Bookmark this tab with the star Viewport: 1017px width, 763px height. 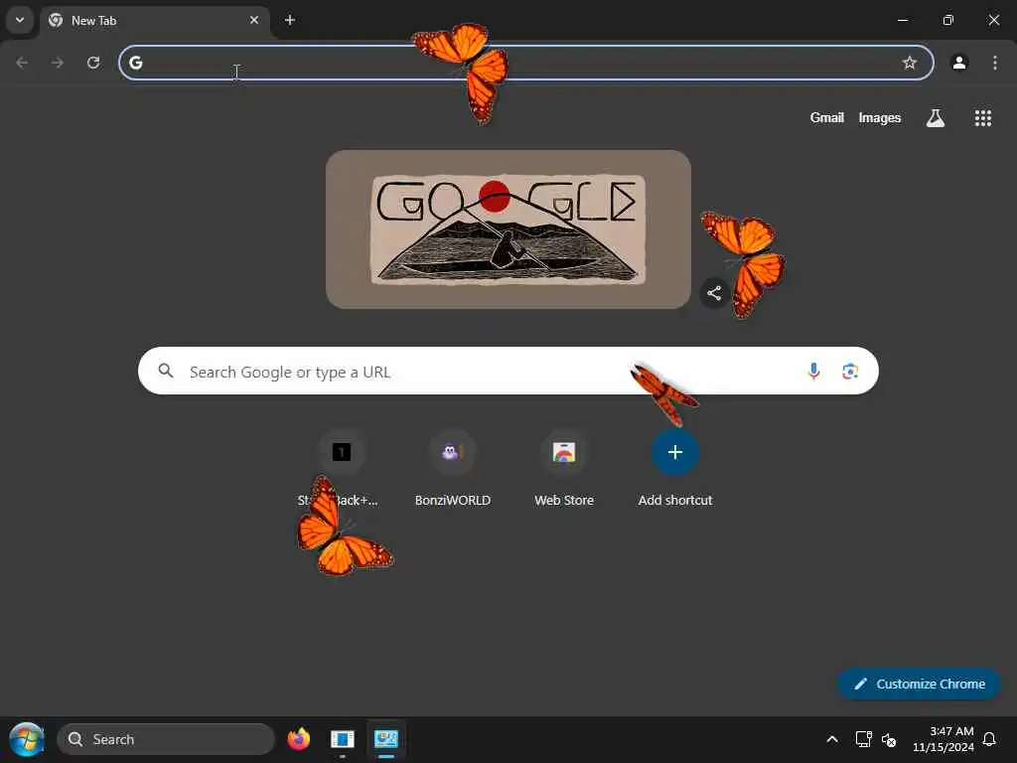[x=910, y=63]
